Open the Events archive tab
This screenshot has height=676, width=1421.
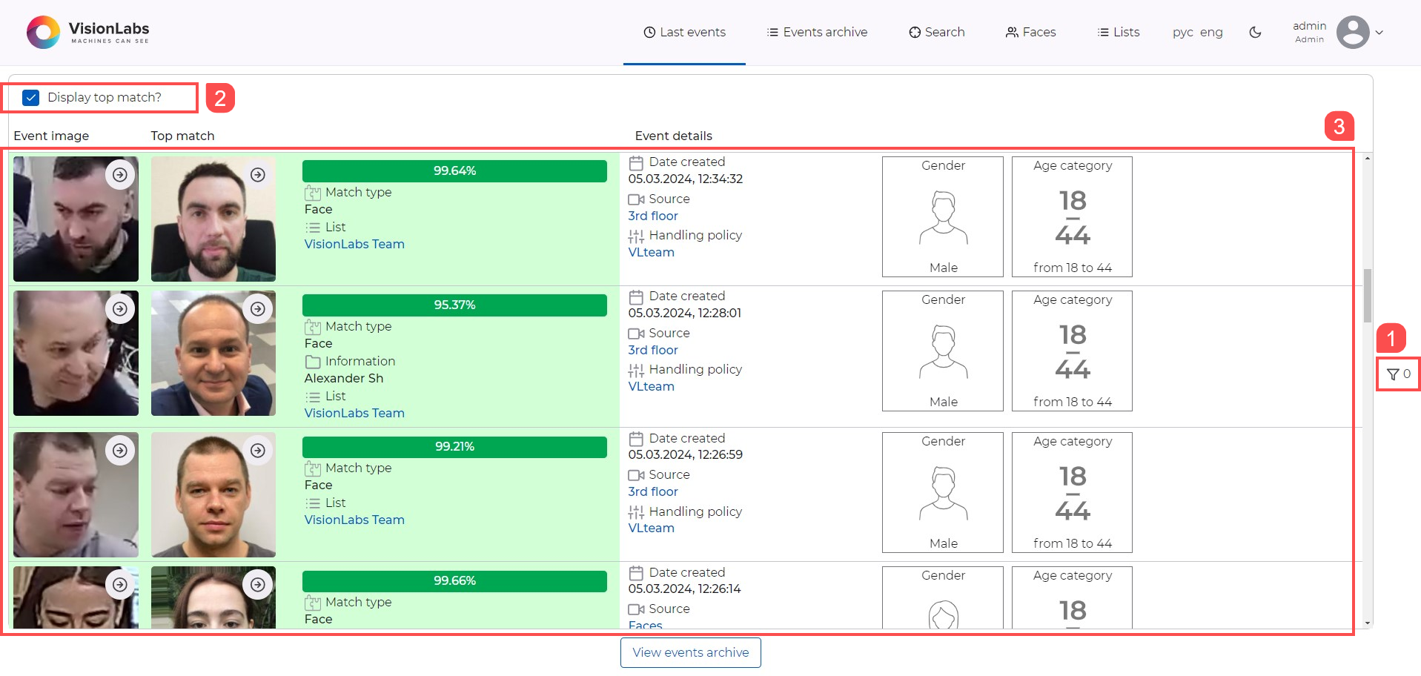[x=817, y=33]
